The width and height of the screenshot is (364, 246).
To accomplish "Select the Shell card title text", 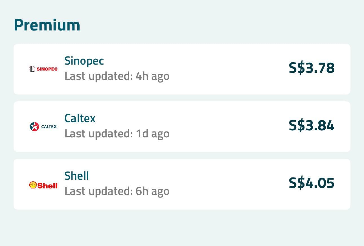I will (x=76, y=175).
